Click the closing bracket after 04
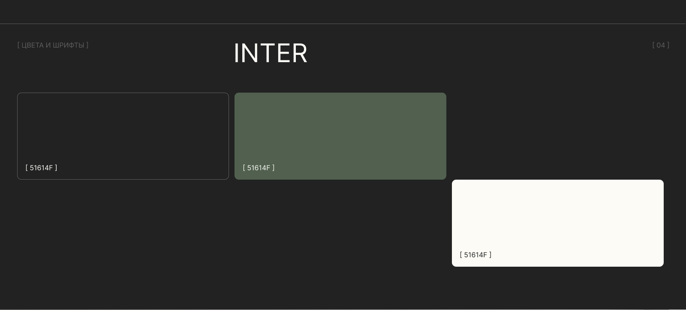This screenshot has width=686, height=310. 668,45
